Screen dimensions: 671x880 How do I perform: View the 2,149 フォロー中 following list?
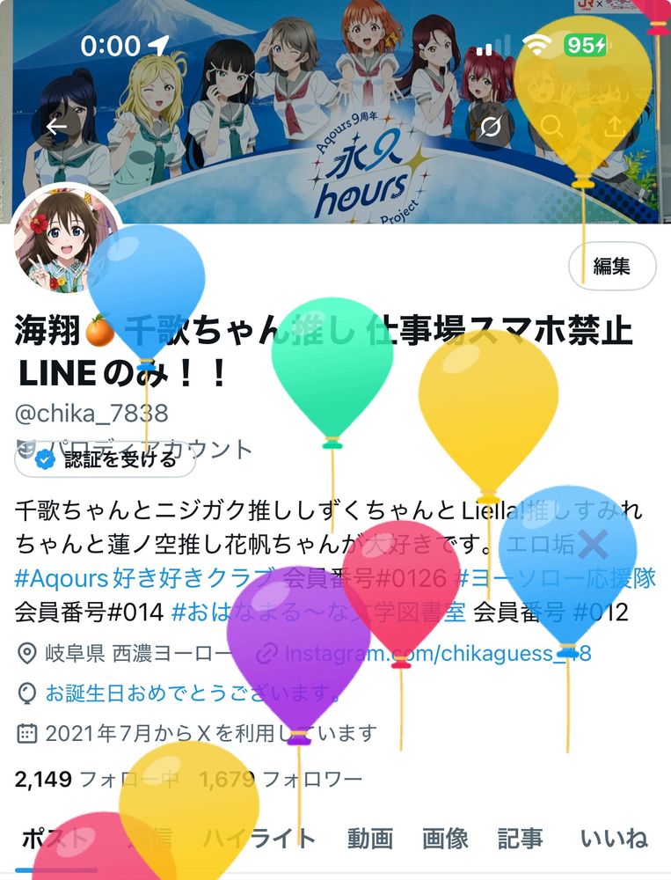pyautogui.click(x=97, y=779)
